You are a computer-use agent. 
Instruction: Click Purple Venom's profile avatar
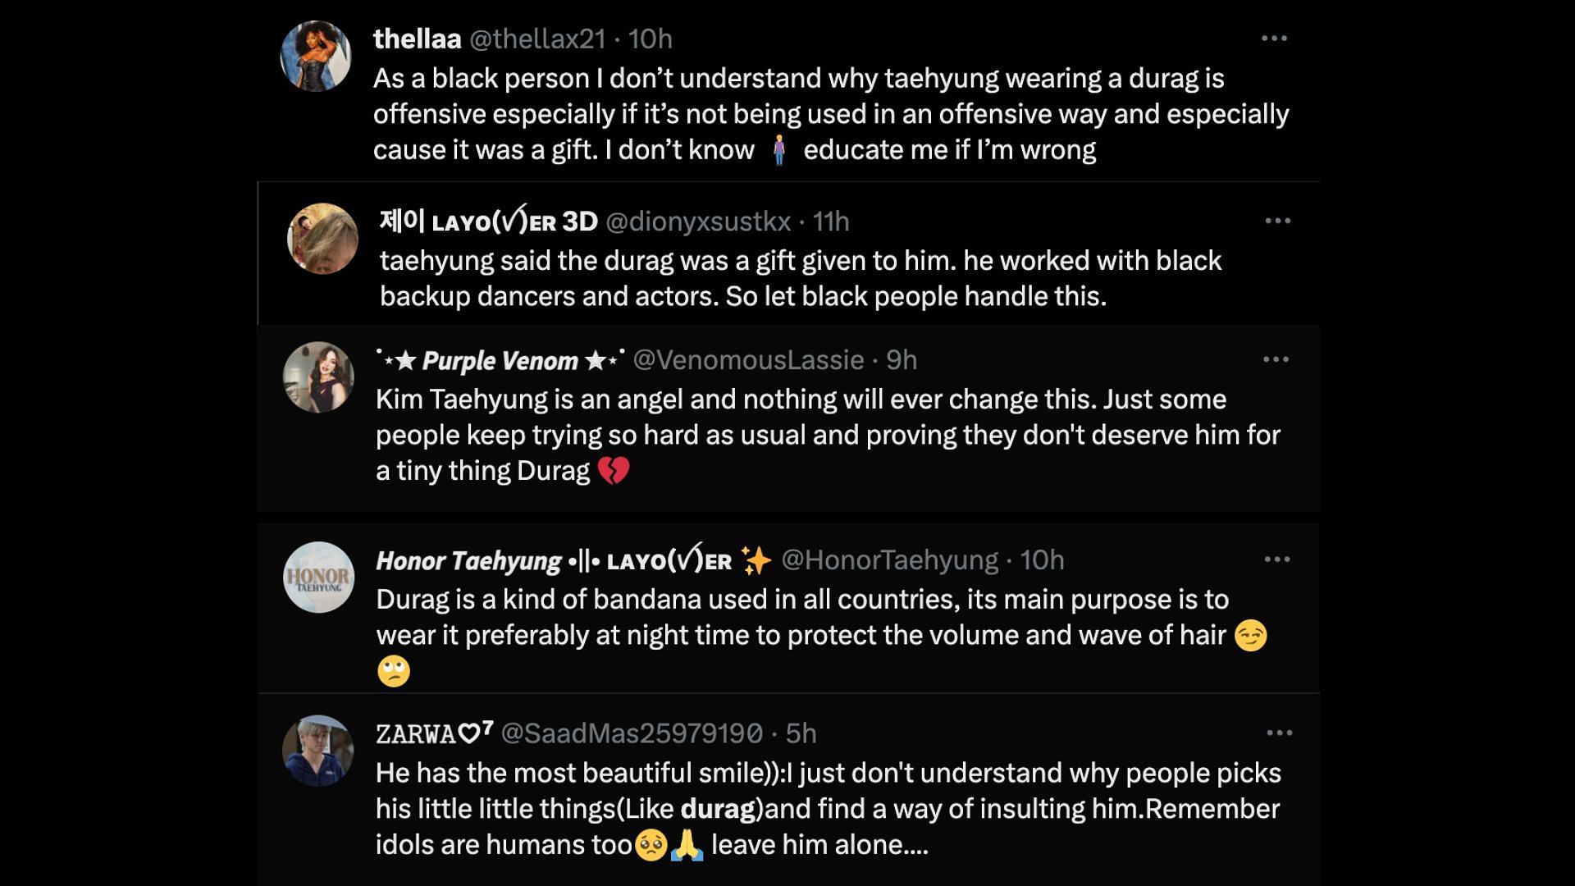click(318, 377)
